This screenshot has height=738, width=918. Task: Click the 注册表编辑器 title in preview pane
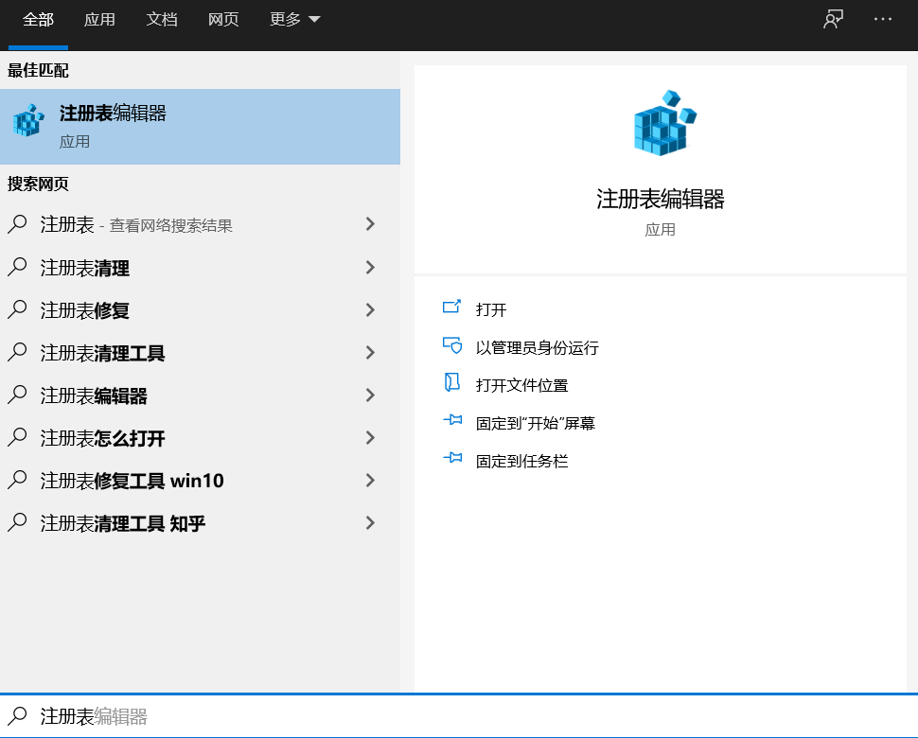pos(661,199)
